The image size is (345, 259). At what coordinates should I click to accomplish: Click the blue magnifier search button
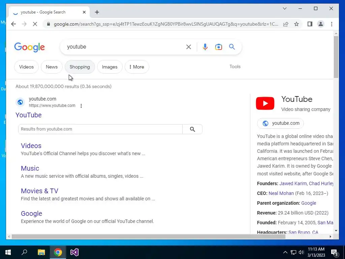click(x=232, y=47)
